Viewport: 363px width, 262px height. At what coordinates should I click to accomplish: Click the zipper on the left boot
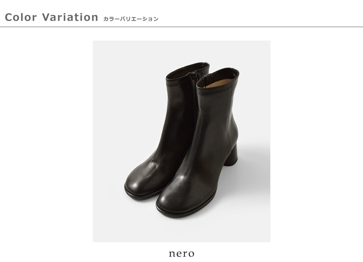(194, 77)
